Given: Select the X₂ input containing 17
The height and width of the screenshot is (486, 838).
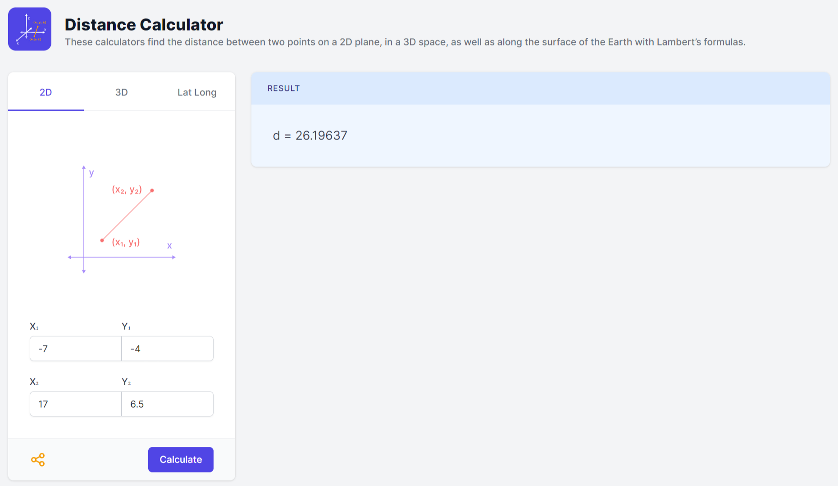Looking at the screenshot, I should (x=75, y=404).
